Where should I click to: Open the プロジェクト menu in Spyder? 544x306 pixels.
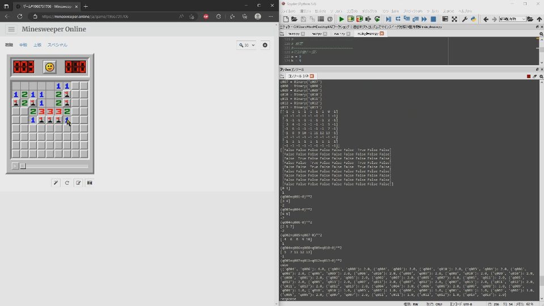[x=413, y=11]
